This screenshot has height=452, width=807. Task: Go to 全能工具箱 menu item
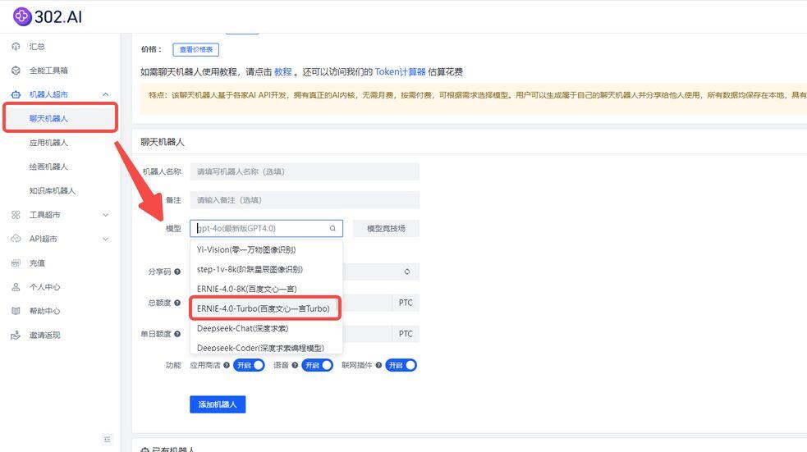point(48,71)
